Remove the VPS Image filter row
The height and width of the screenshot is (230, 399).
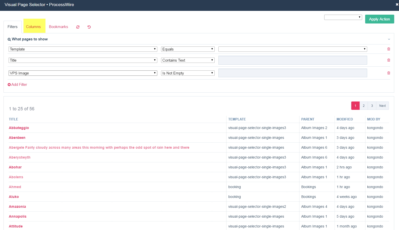coord(389,73)
